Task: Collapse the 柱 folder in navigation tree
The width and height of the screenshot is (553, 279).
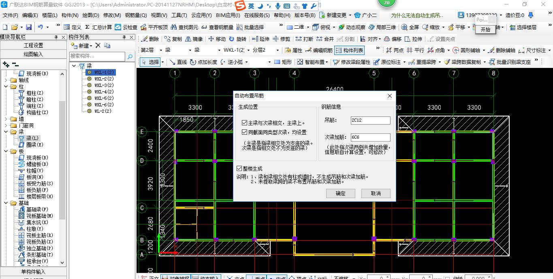Action: click(6, 87)
